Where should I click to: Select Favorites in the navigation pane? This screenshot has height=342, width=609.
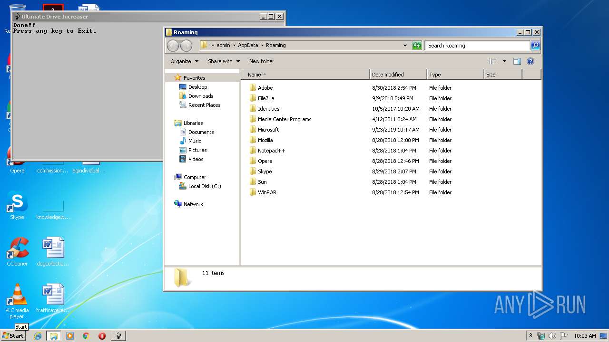coord(194,78)
